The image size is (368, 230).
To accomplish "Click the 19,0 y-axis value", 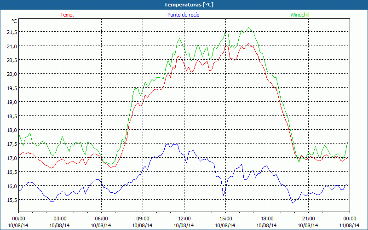I will pyautogui.click(x=12, y=102).
